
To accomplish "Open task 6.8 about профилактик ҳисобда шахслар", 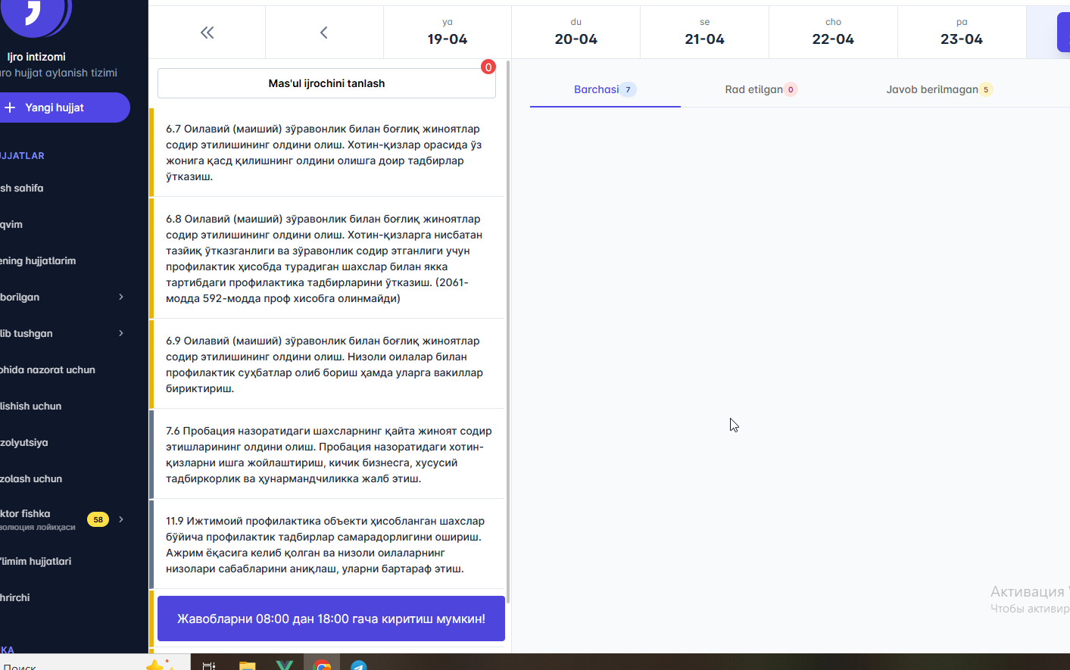I will tap(327, 258).
